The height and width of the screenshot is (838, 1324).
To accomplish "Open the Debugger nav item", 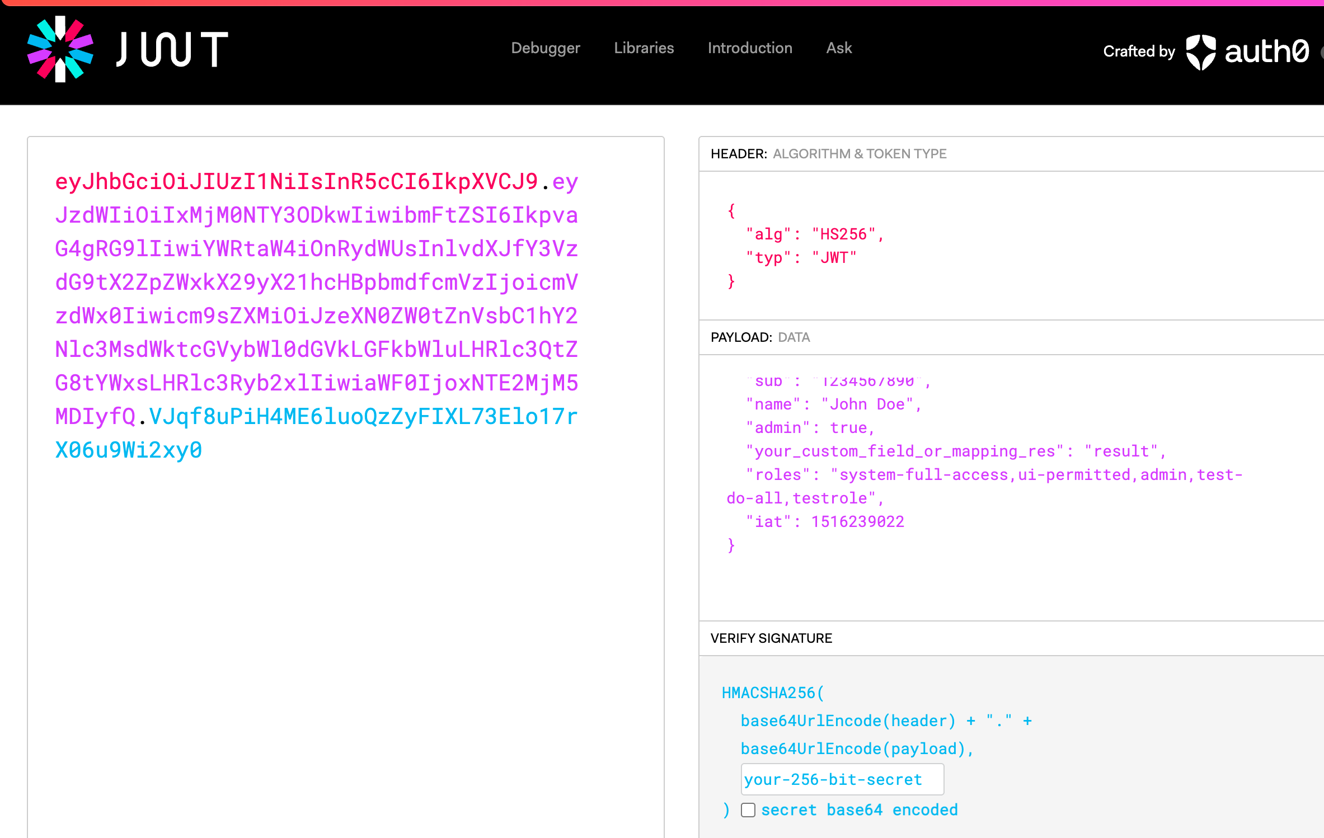I will (x=545, y=48).
